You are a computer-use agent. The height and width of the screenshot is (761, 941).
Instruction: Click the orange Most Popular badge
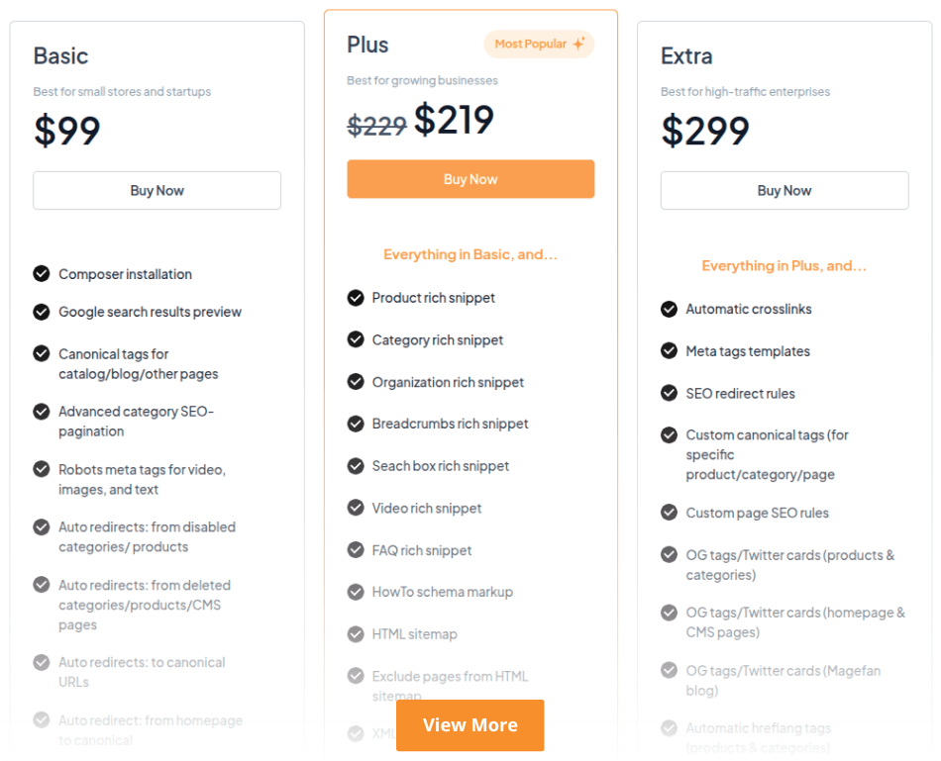click(539, 44)
